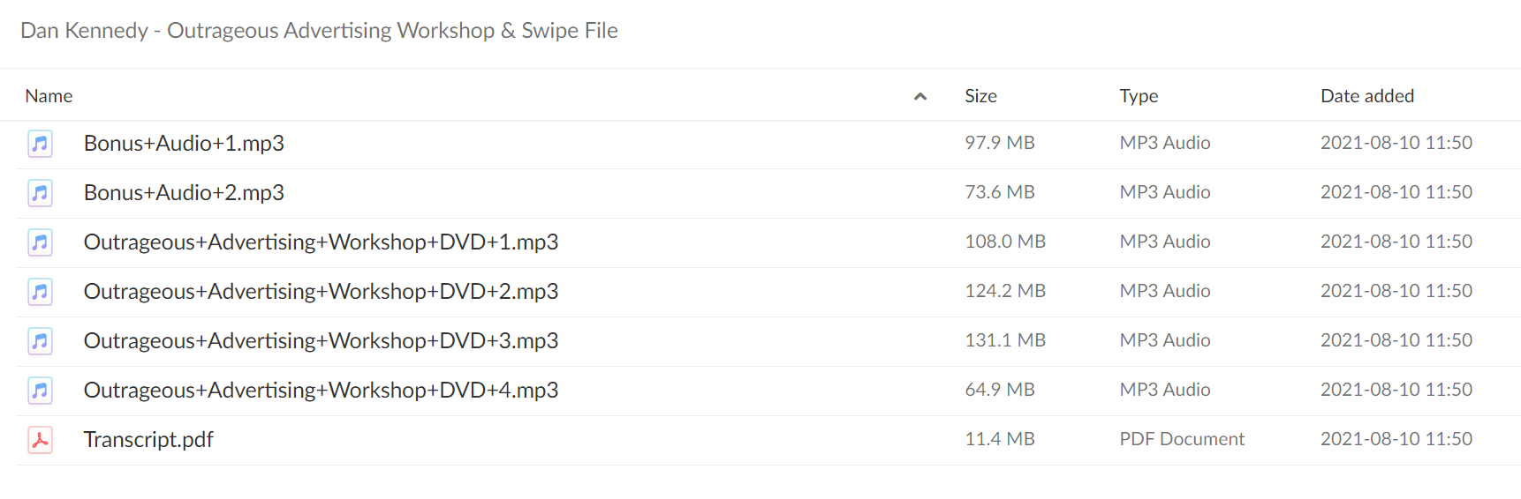Click the folder title Dan Kennedy Outrageous Advertising
Screen dimensions: 1521x499
click(319, 31)
